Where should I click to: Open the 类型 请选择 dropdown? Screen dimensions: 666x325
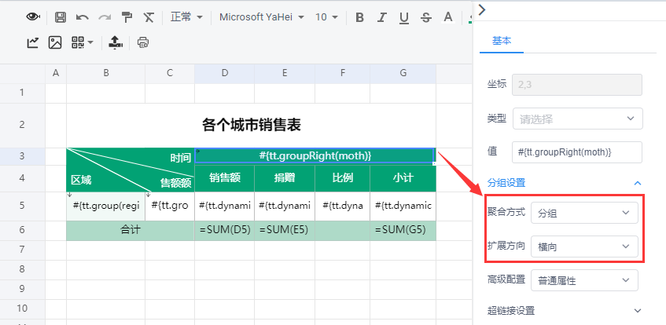578,119
